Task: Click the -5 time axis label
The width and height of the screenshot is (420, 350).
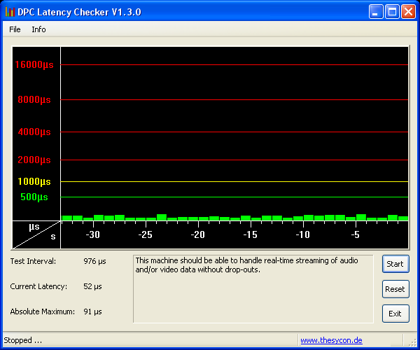Action: pyautogui.click(x=355, y=235)
